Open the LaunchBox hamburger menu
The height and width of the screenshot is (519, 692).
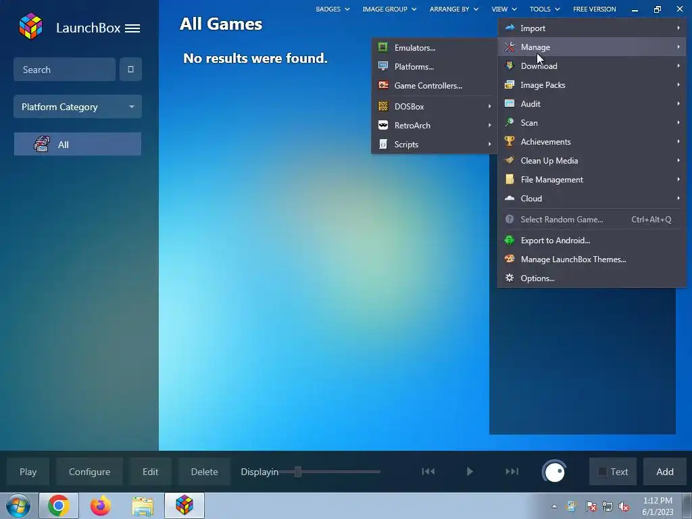[132, 28]
